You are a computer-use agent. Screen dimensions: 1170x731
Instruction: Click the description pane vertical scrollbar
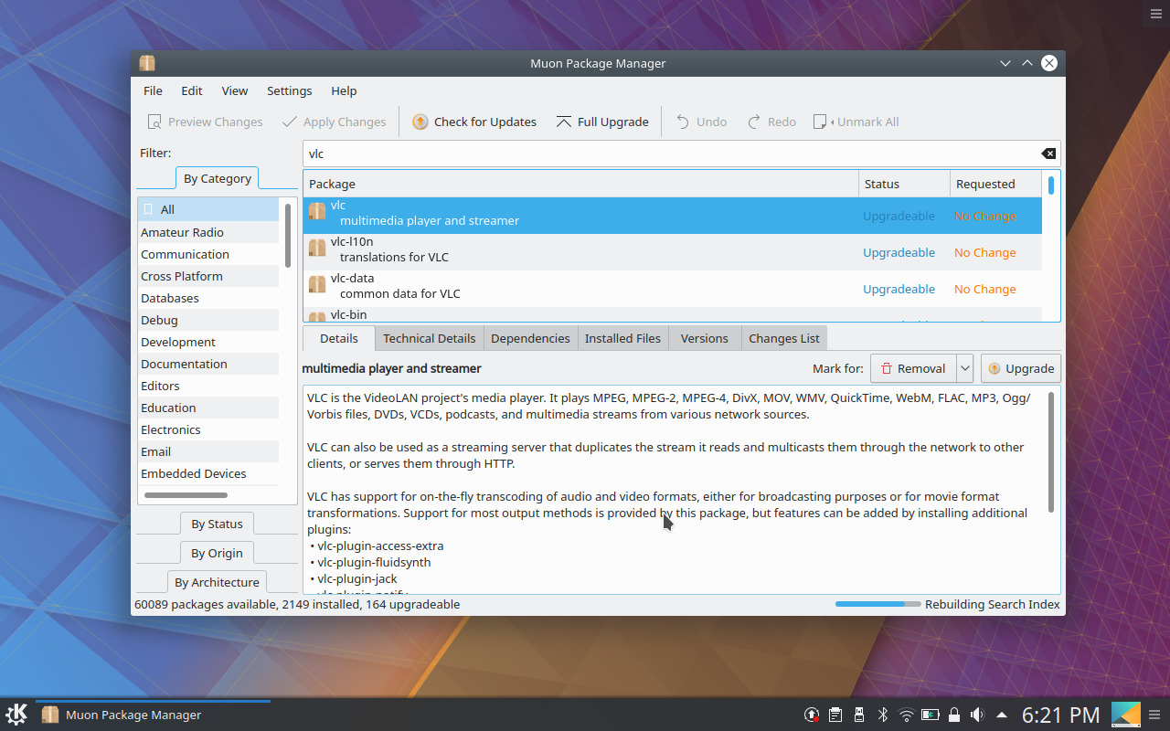click(1051, 451)
